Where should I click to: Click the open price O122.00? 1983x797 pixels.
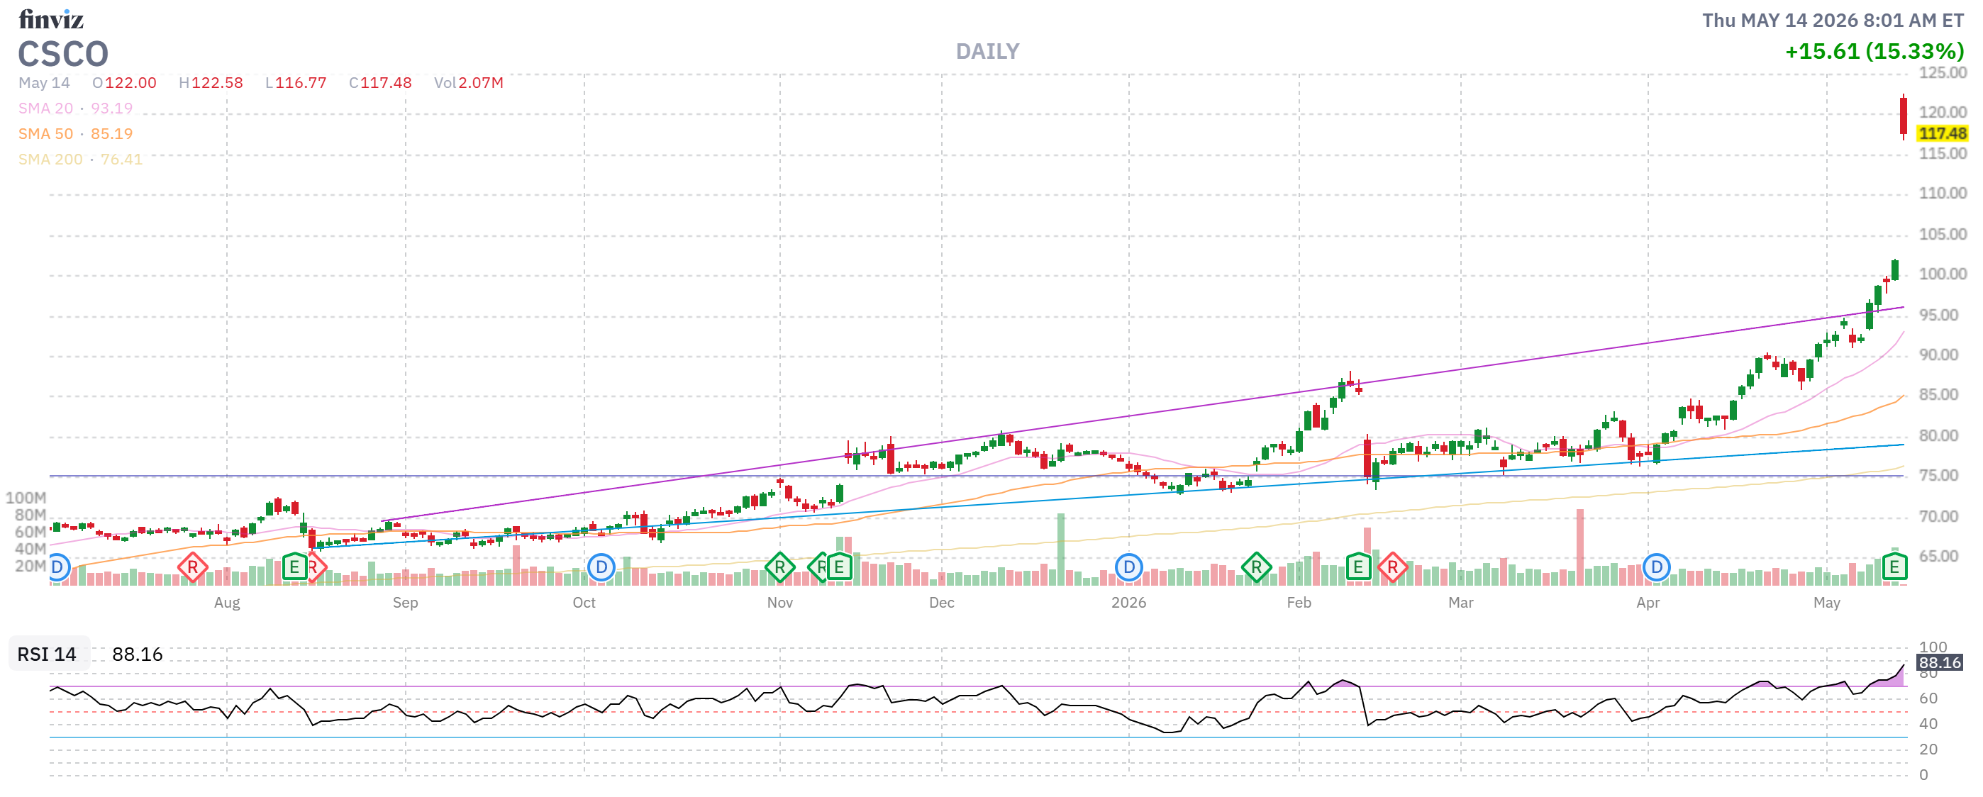pyautogui.click(x=124, y=83)
